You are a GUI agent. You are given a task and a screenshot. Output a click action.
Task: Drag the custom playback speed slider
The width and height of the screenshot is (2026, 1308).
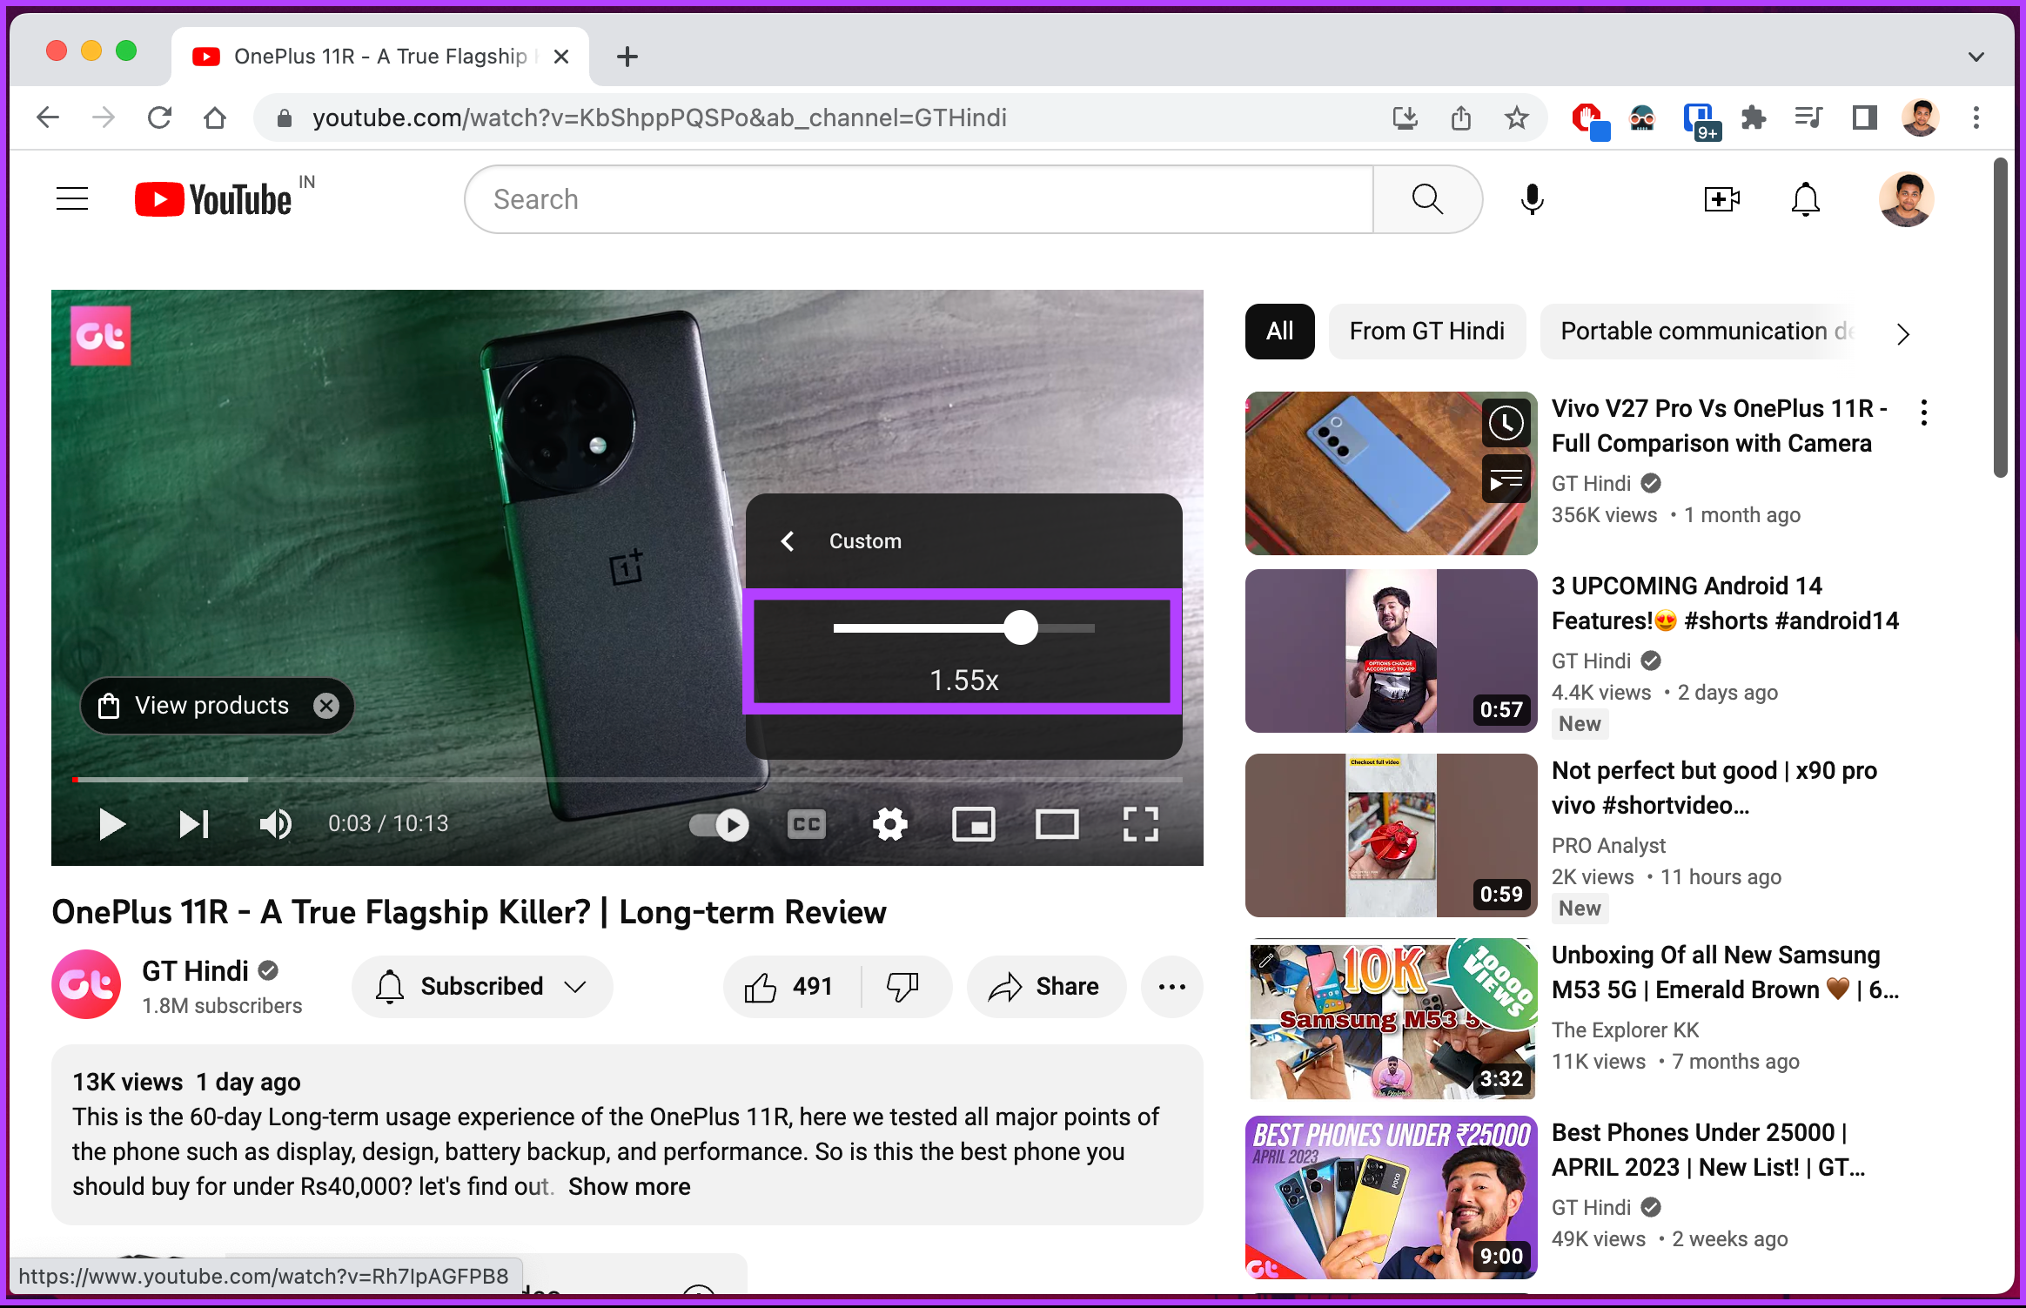(x=1022, y=627)
